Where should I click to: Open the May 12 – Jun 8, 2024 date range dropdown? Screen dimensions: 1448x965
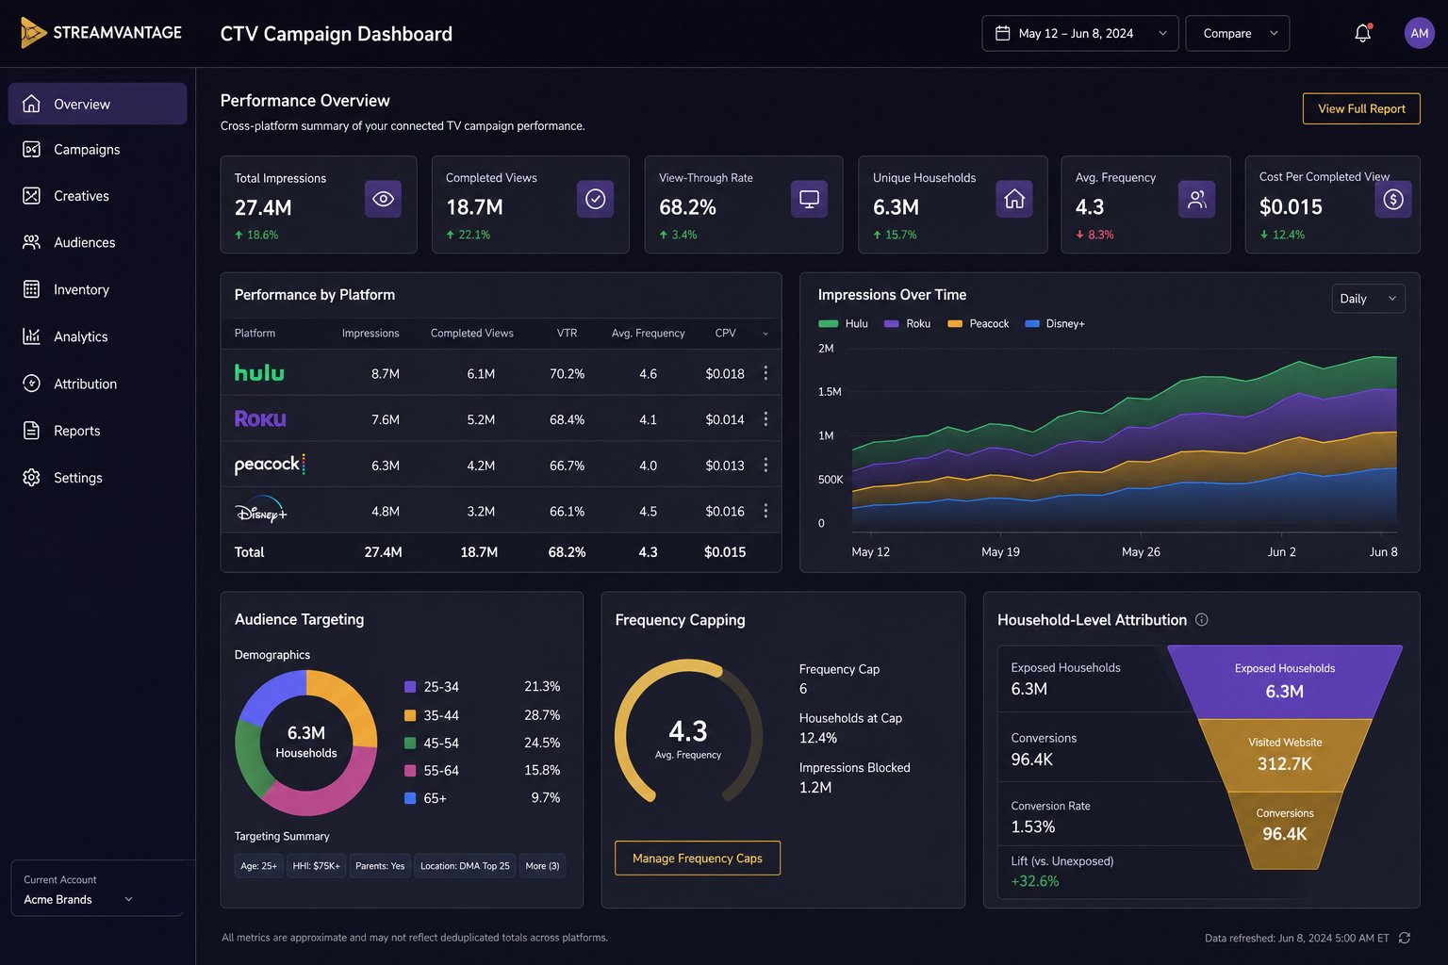tap(1079, 33)
